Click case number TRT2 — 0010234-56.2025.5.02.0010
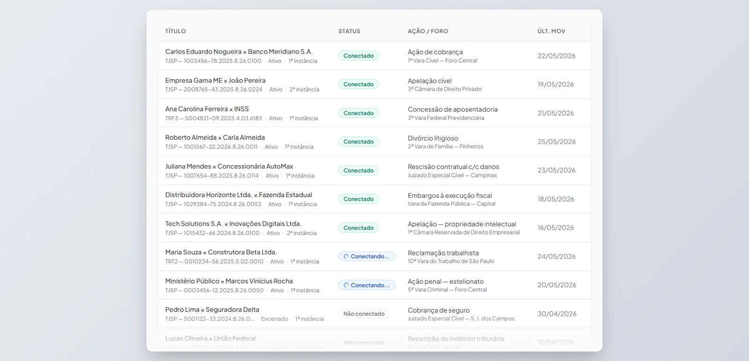 tap(214, 261)
